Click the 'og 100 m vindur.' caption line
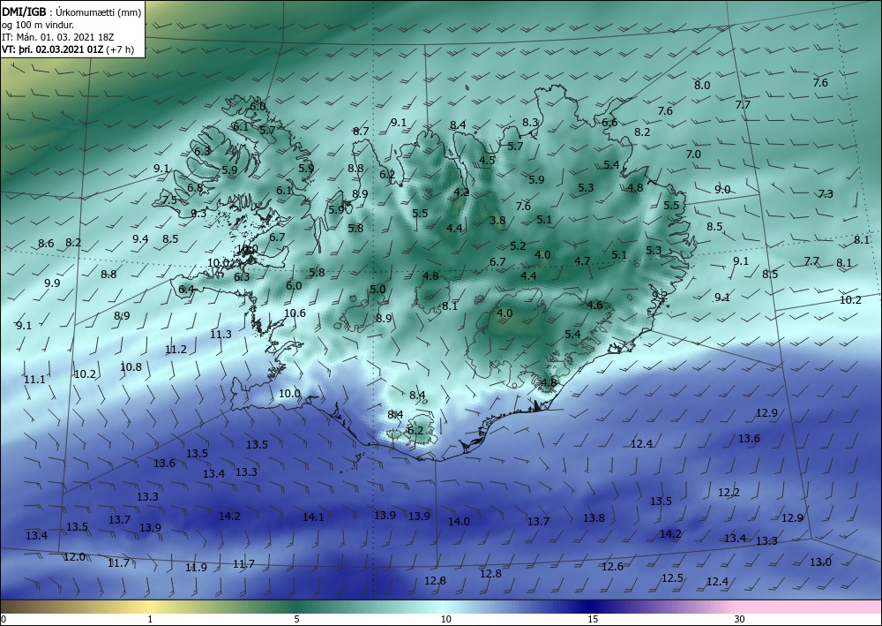The width and height of the screenshot is (882, 626). [38, 25]
